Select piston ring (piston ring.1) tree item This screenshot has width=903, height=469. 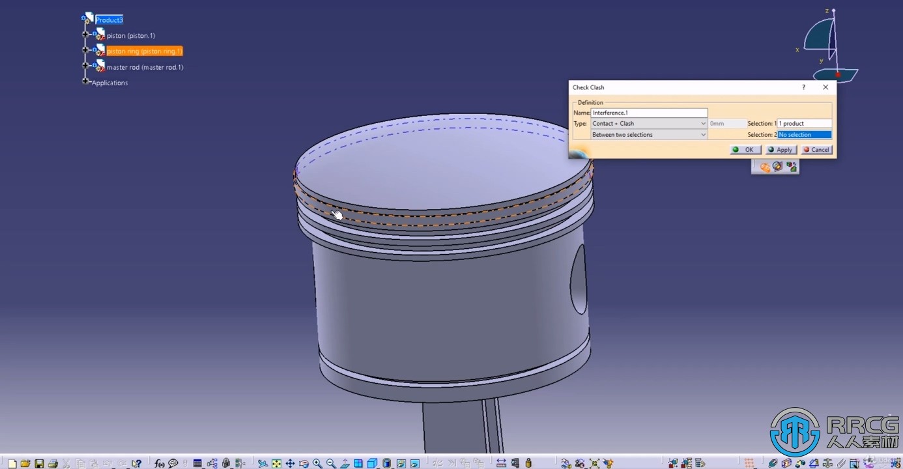click(x=145, y=51)
